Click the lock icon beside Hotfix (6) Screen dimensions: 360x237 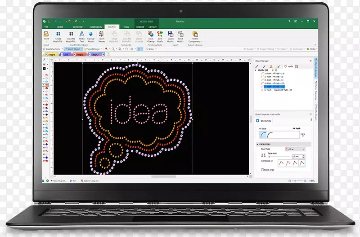[273, 70]
